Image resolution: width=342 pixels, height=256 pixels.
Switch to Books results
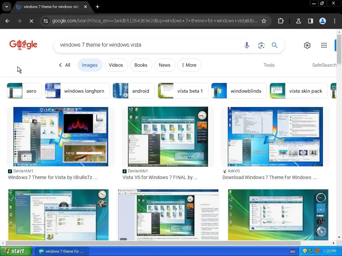coord(141,65)
